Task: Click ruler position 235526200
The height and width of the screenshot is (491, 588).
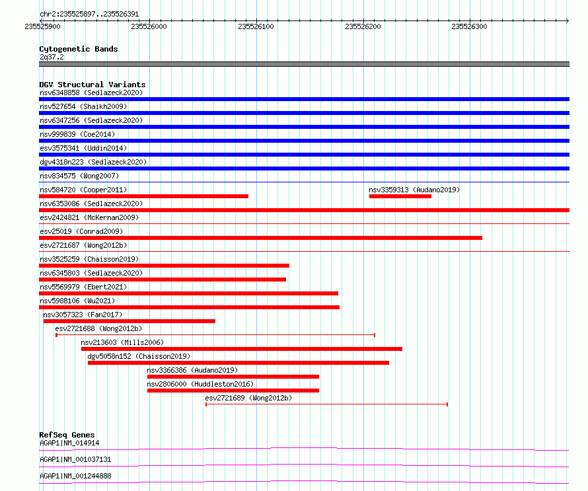Action: [363, 26]
